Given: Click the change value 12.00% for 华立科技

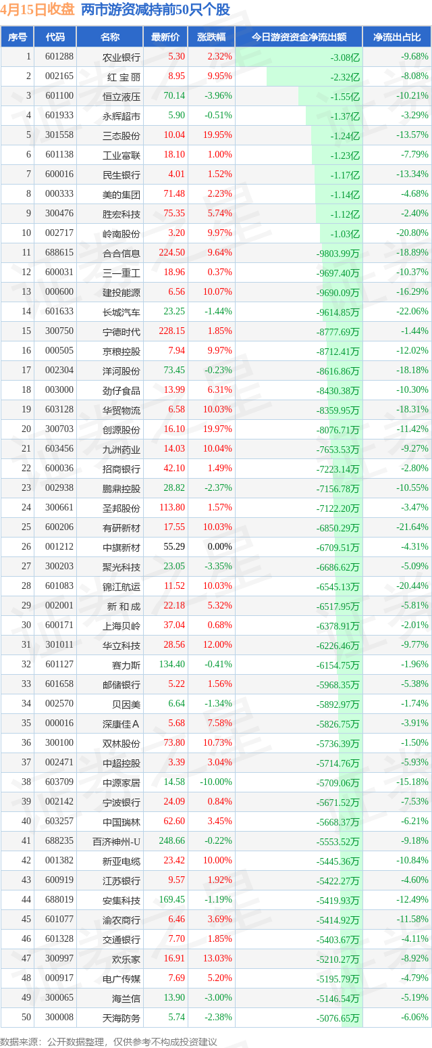Looking at the screenshot, I should [218, 645].
